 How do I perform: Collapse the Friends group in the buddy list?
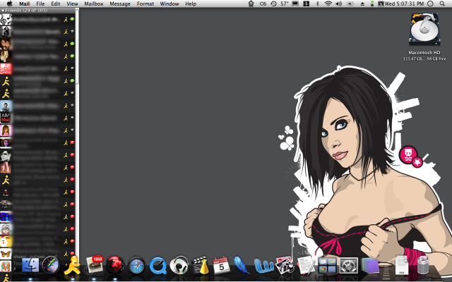point(3,11)
